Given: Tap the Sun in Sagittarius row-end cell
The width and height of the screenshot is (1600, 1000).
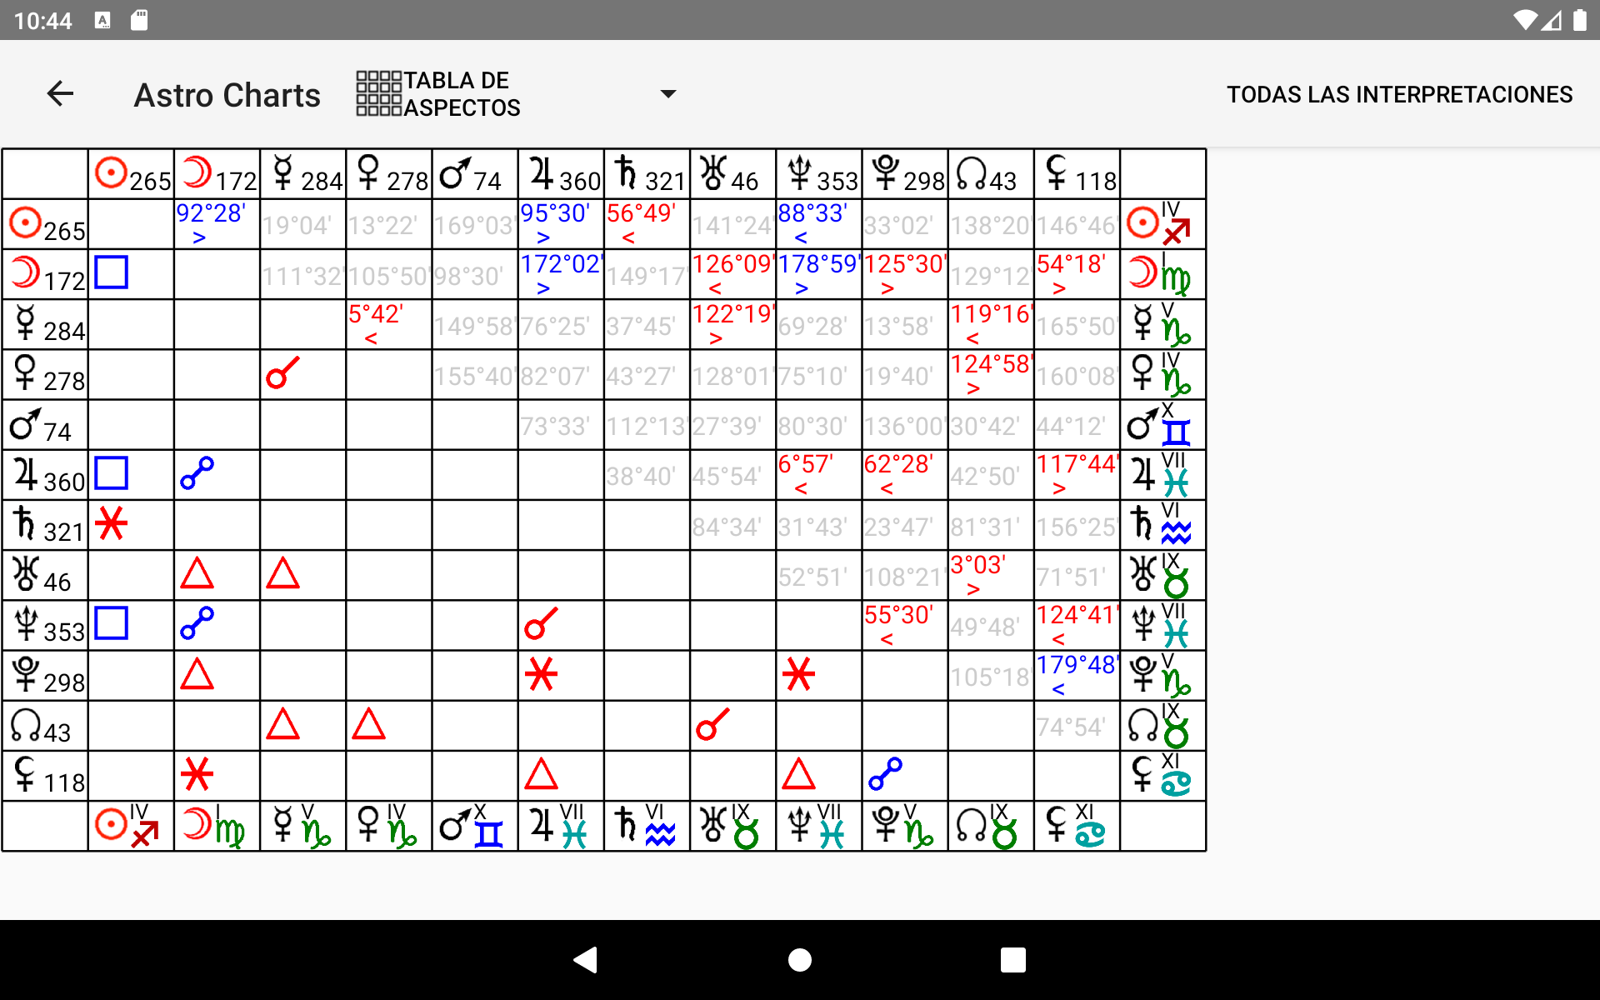Looking at the screenshot, I should tap(1163, 224).
